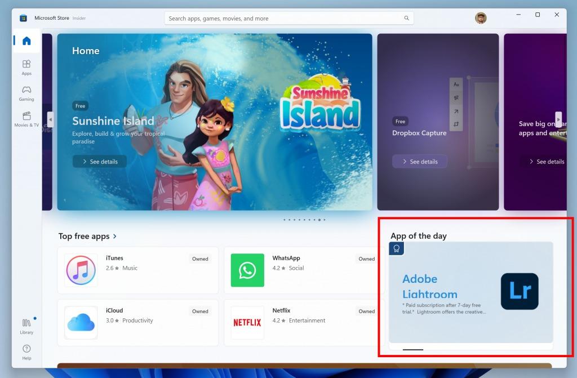The image size is (577, 378).
Task: Open the Help page
Action: point(26,352)
